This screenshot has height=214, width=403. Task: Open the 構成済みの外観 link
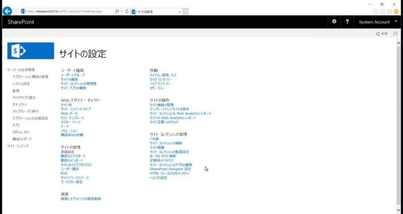[x=72, y=135]
